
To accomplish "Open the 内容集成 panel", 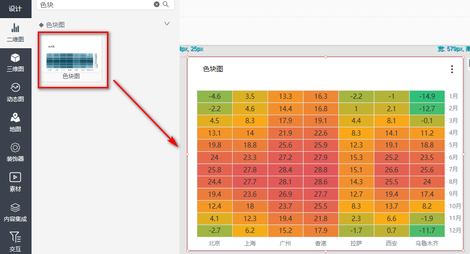I will [x=15, y=212].
